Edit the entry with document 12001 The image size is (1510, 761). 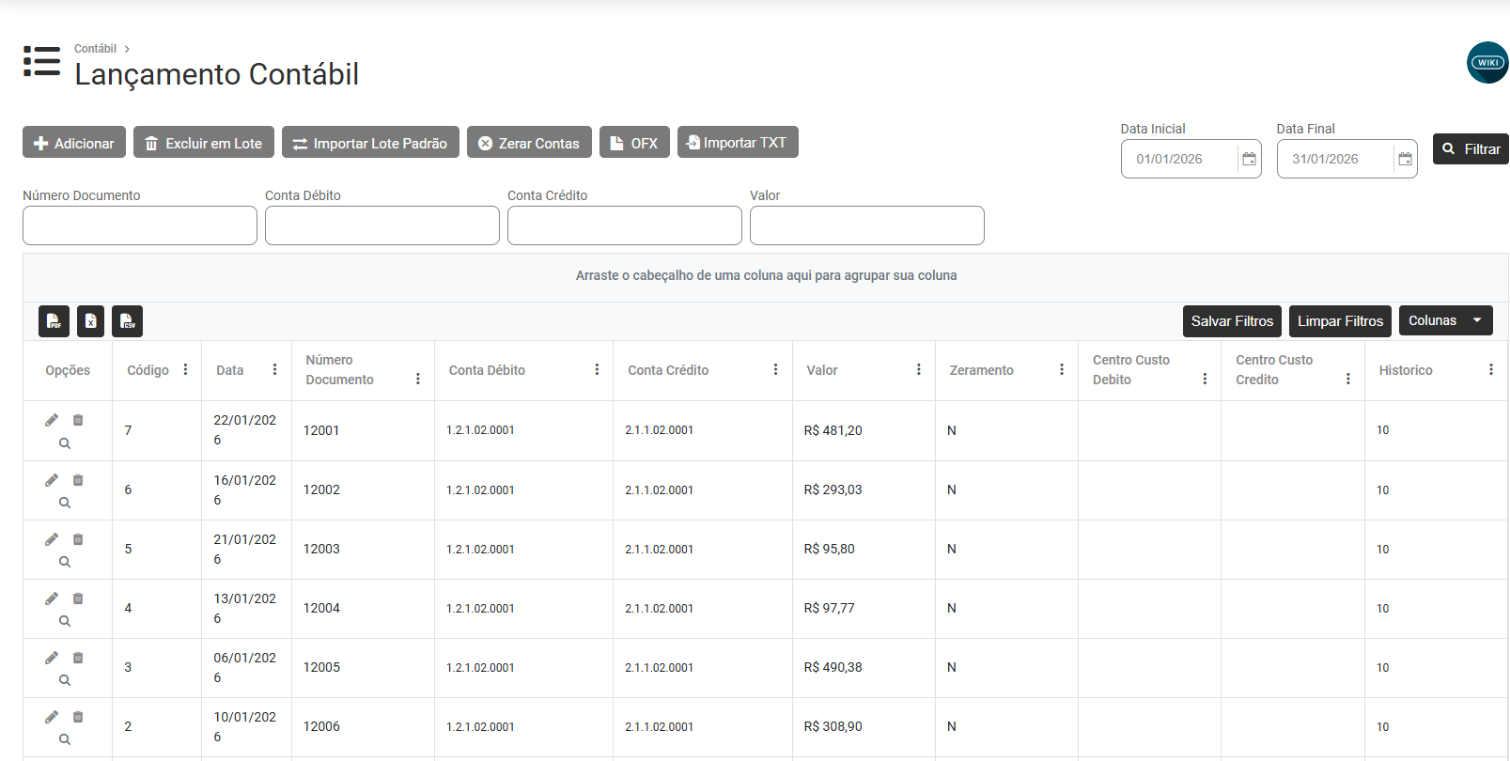[x=52, y=420]
